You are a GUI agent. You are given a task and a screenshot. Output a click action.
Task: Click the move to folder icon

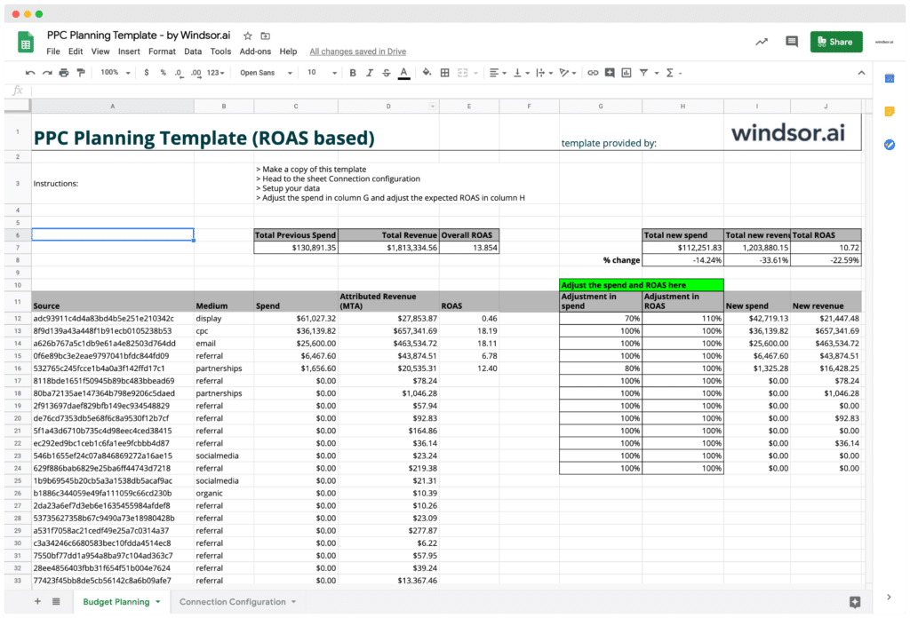coord(265,36)
